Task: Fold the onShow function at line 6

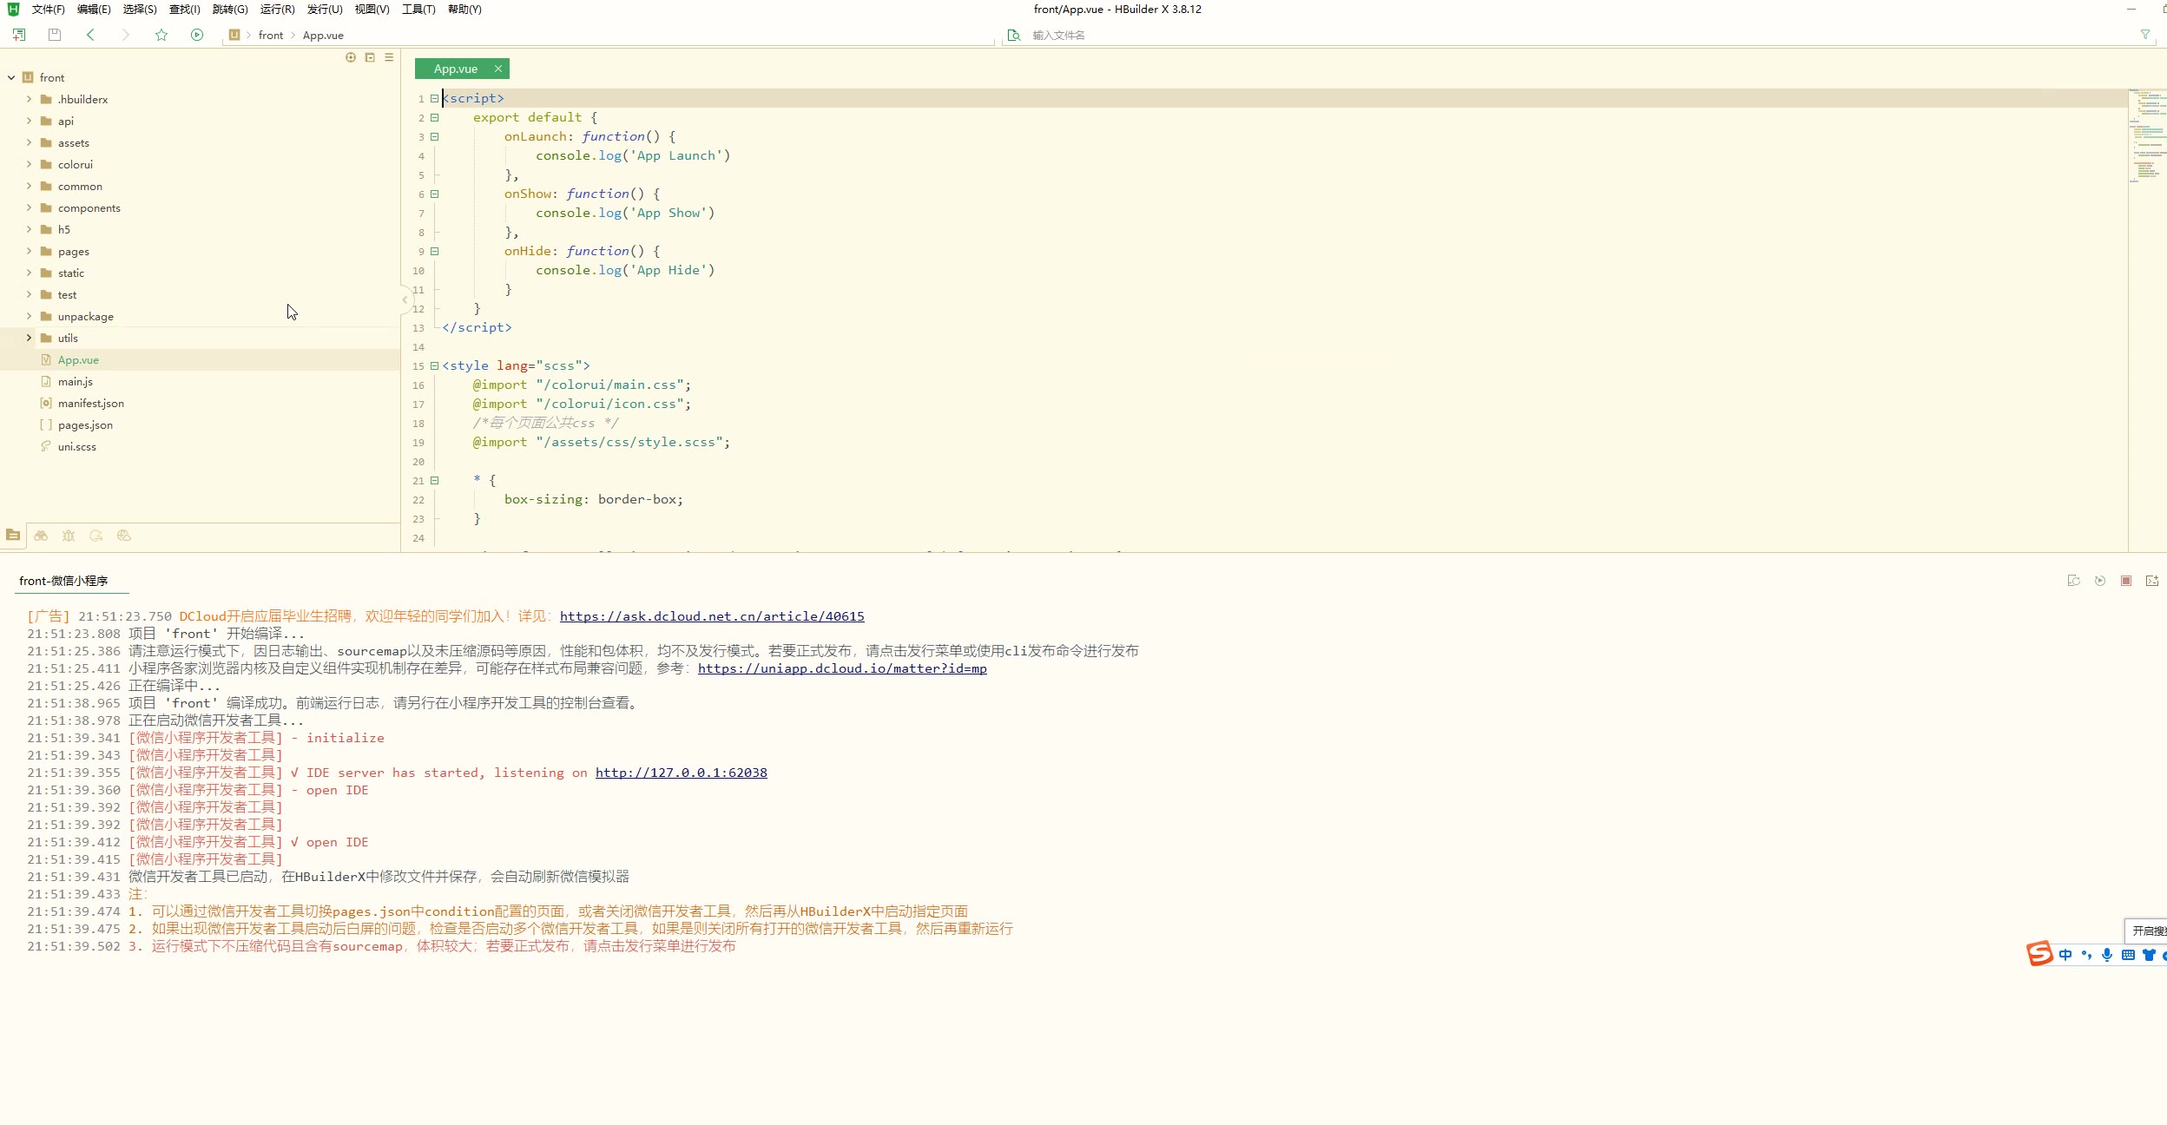Action: (435, 194)
